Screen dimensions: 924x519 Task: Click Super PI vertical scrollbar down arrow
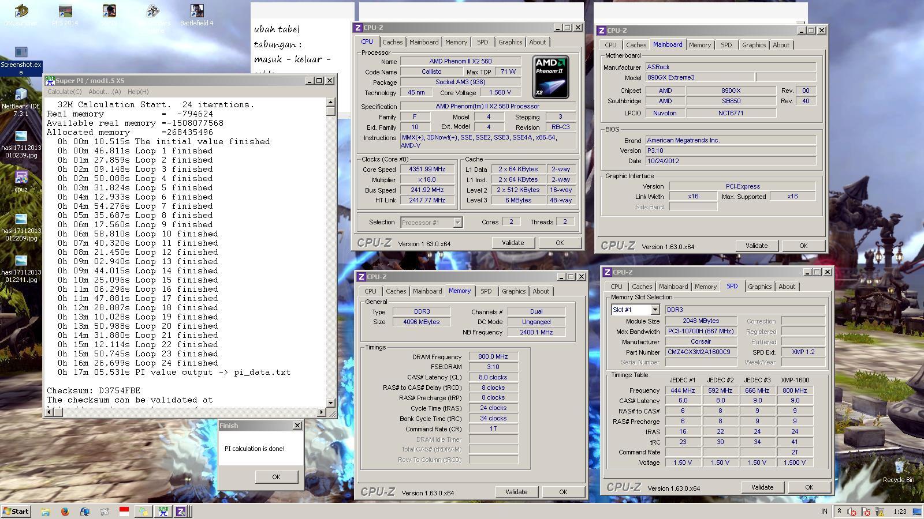[x=331, y=403]
